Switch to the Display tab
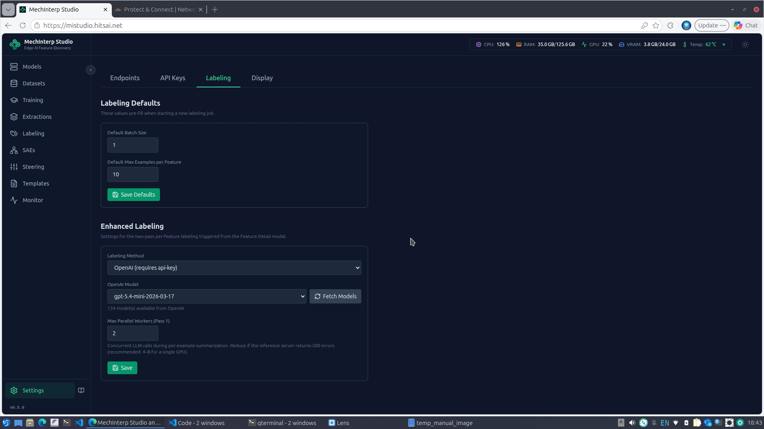 pyautogui.click(x=262, y=78)
